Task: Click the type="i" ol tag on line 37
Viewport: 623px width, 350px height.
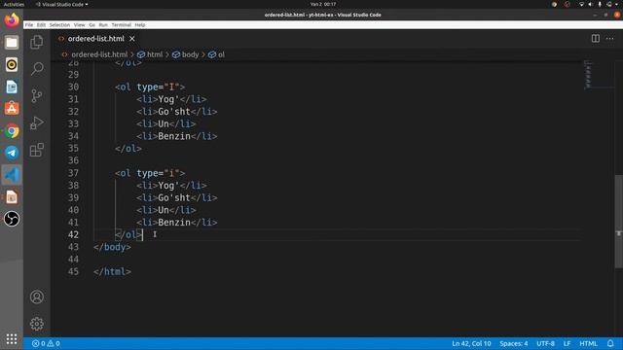Action: 150,173
